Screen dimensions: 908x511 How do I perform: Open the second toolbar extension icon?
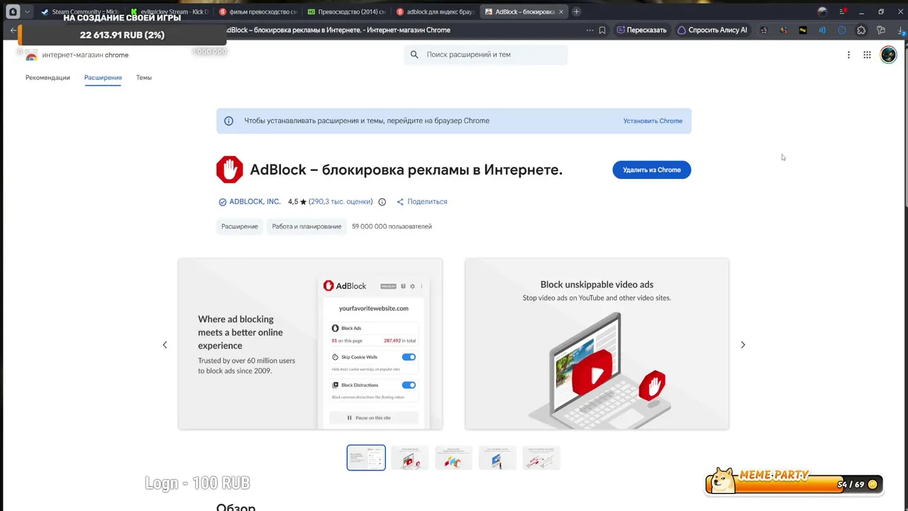[x=783, y=31]
